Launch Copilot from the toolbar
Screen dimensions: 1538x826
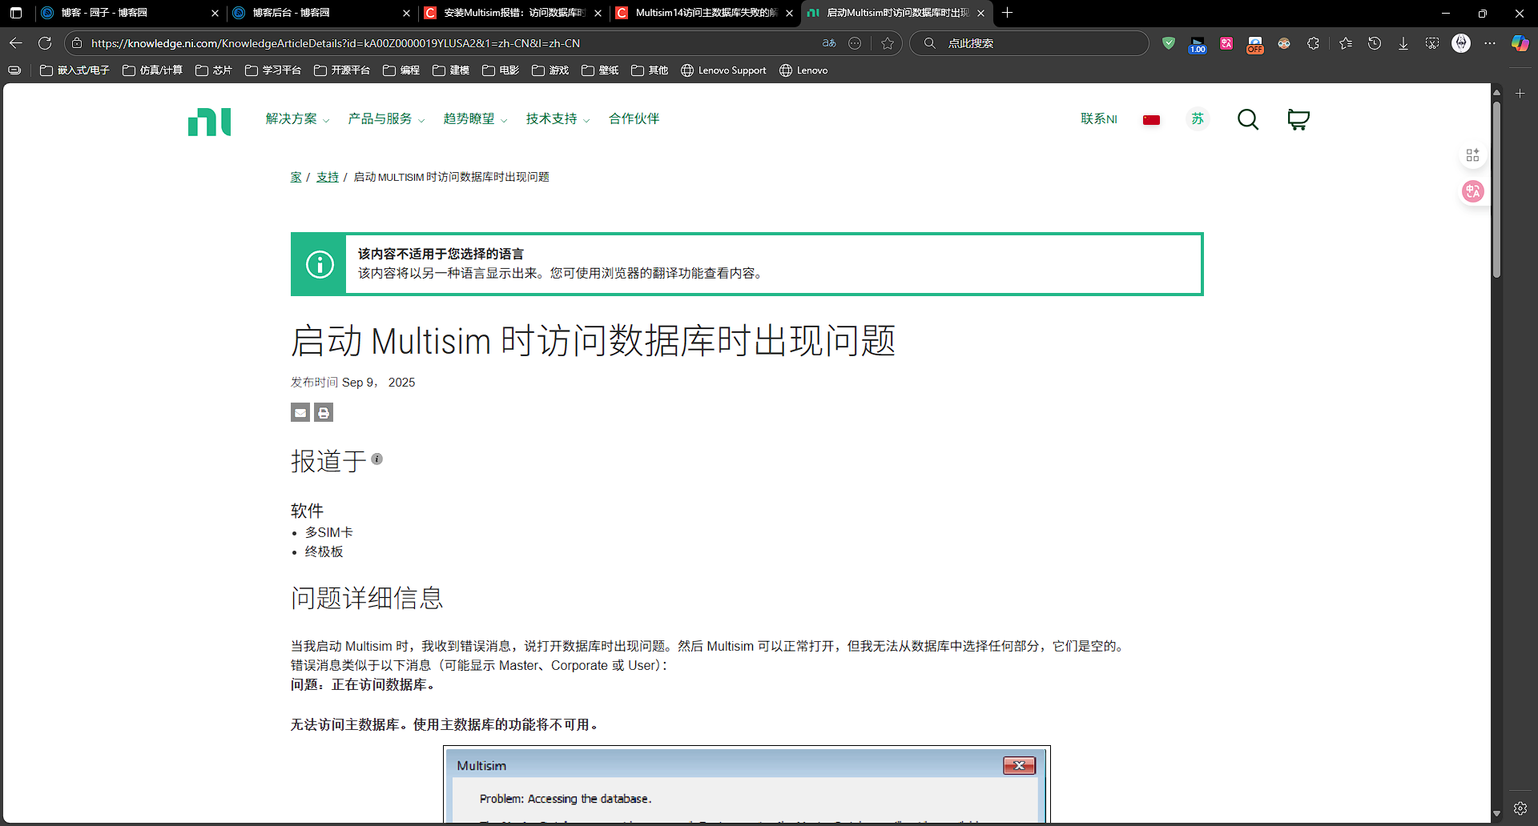point(1520,43)
